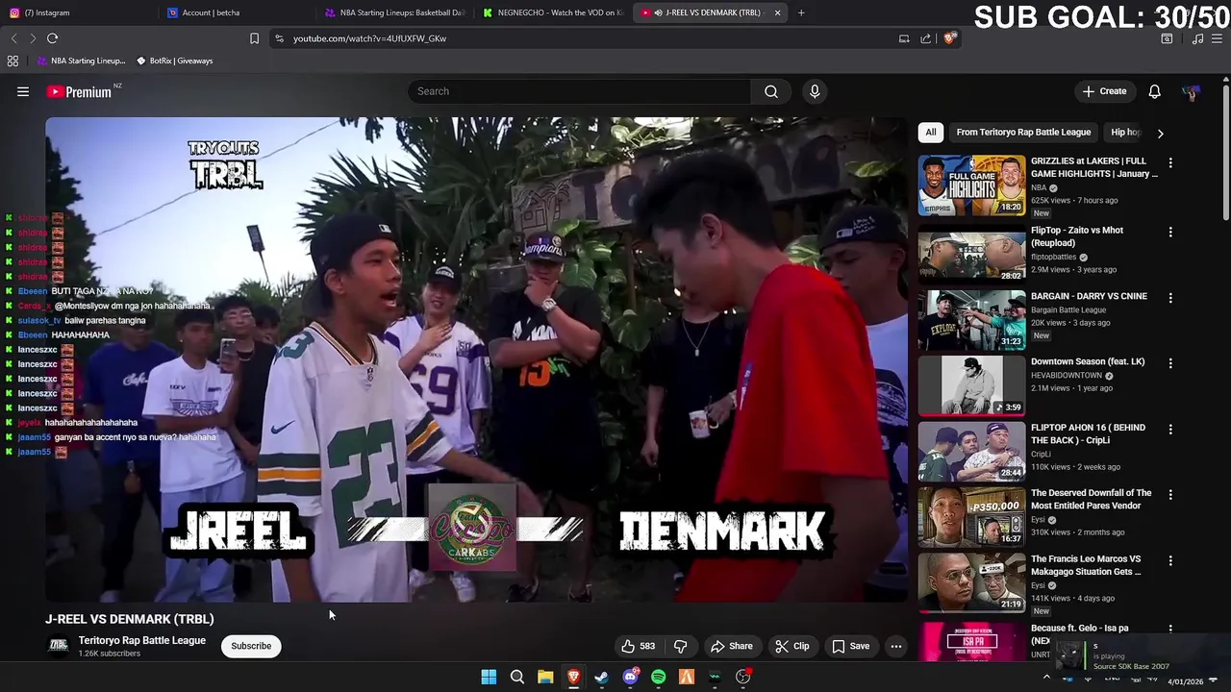Open Brave Shields lion icon
The width and height of the screenshot is (1231, 692).
[x=949, y=38]
